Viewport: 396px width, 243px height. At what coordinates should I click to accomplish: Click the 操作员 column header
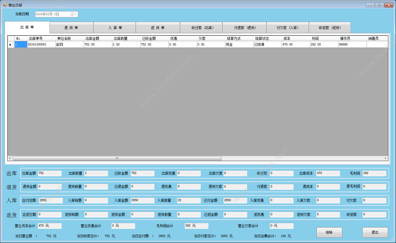coord(352,38)
